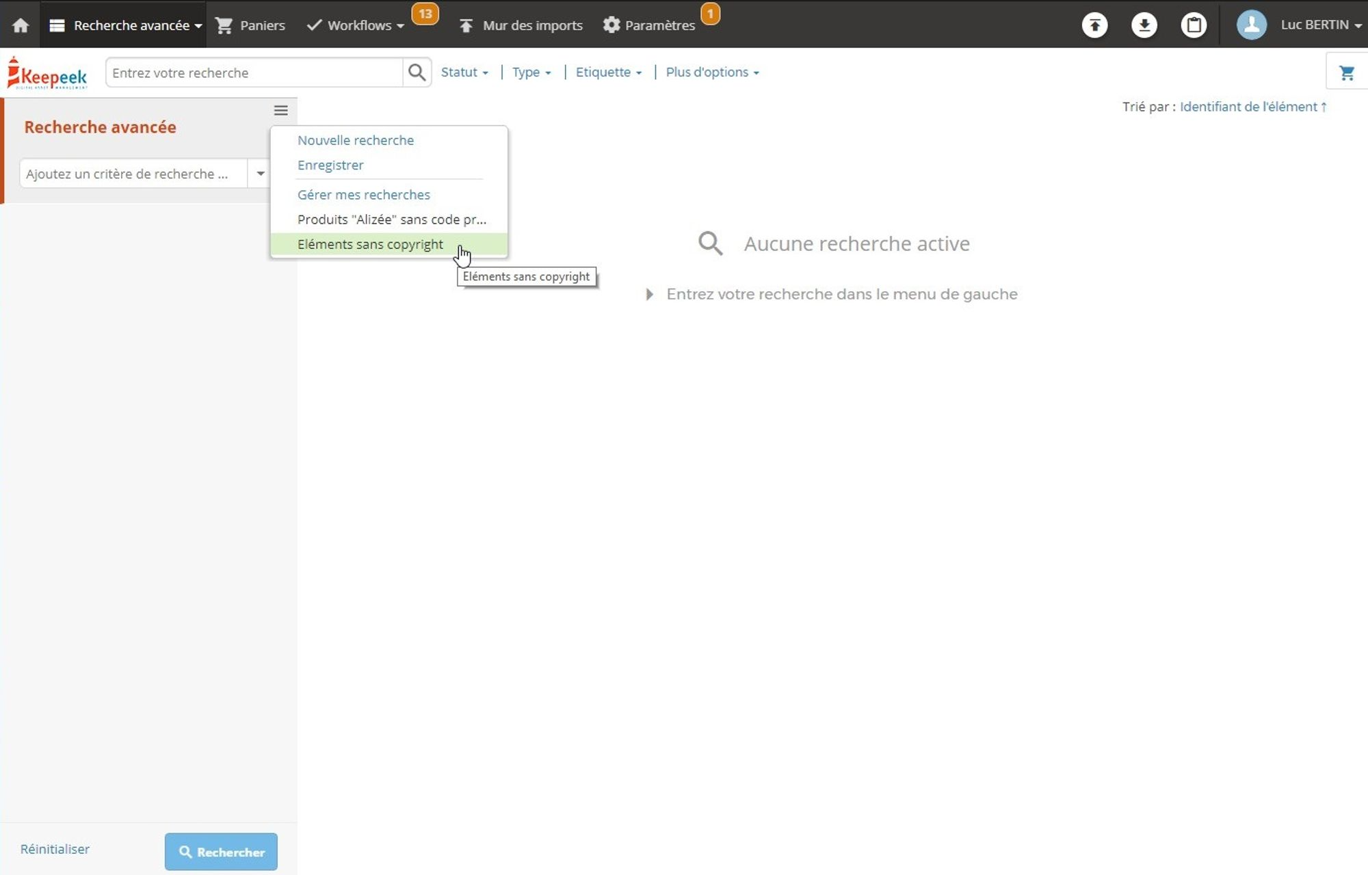Expand the Etiquette filter dropdown

click(x=608, y=72)
